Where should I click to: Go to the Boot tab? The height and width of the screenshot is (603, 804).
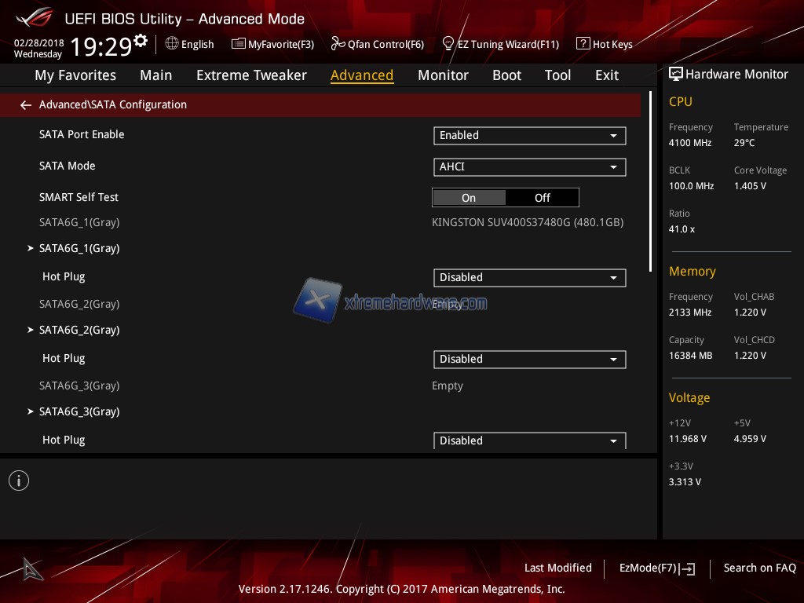coord(506,75)
